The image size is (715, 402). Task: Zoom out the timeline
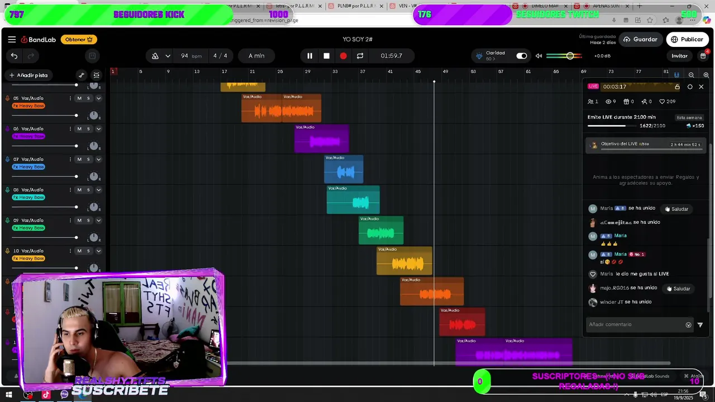click(x=691, y=75)
